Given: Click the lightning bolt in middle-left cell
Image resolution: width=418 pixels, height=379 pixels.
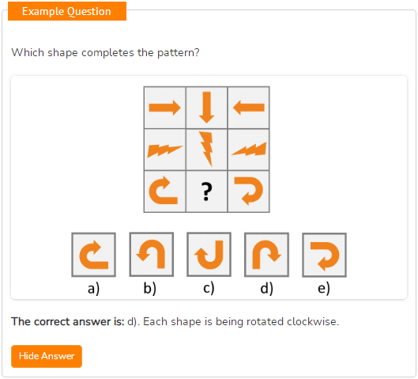Looking at the screenshot, I should (x=164, y=150).
